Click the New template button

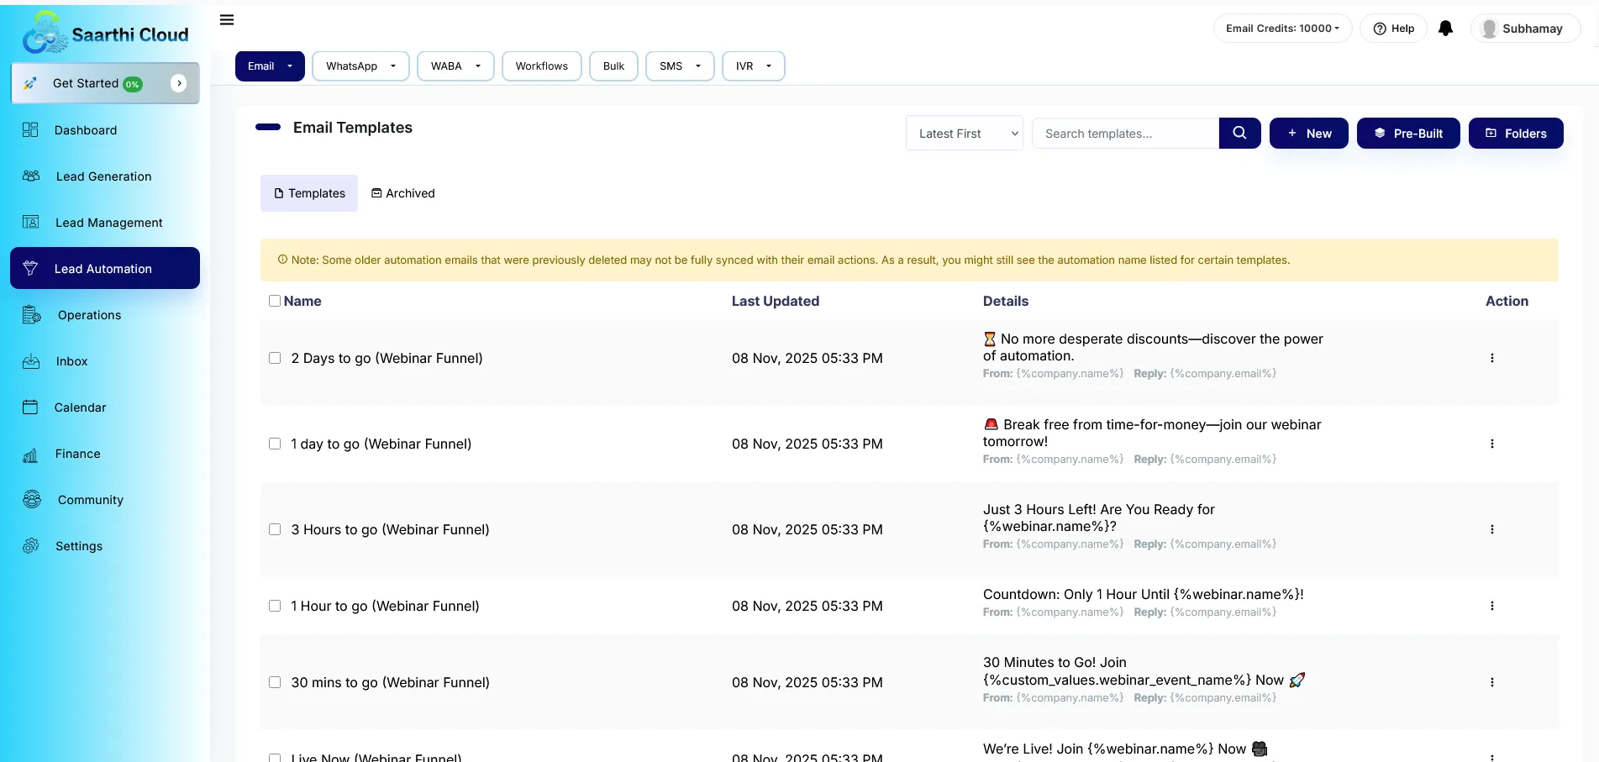(1308, 134)
